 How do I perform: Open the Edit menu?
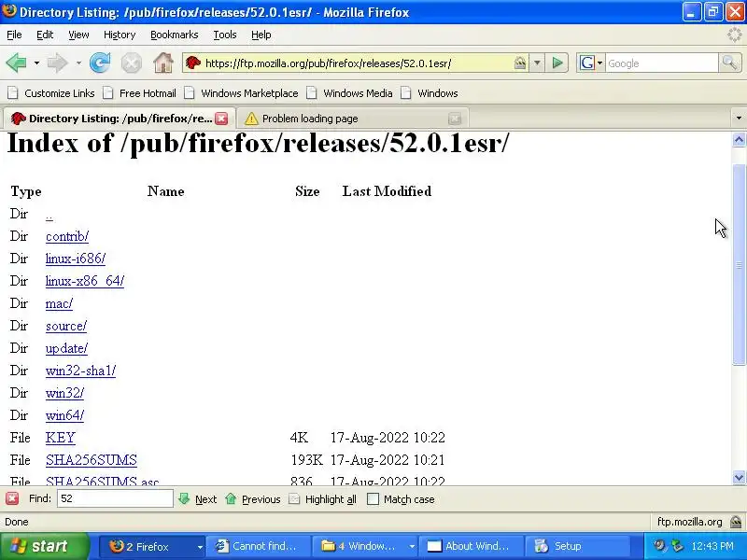(x=45, y=35)
